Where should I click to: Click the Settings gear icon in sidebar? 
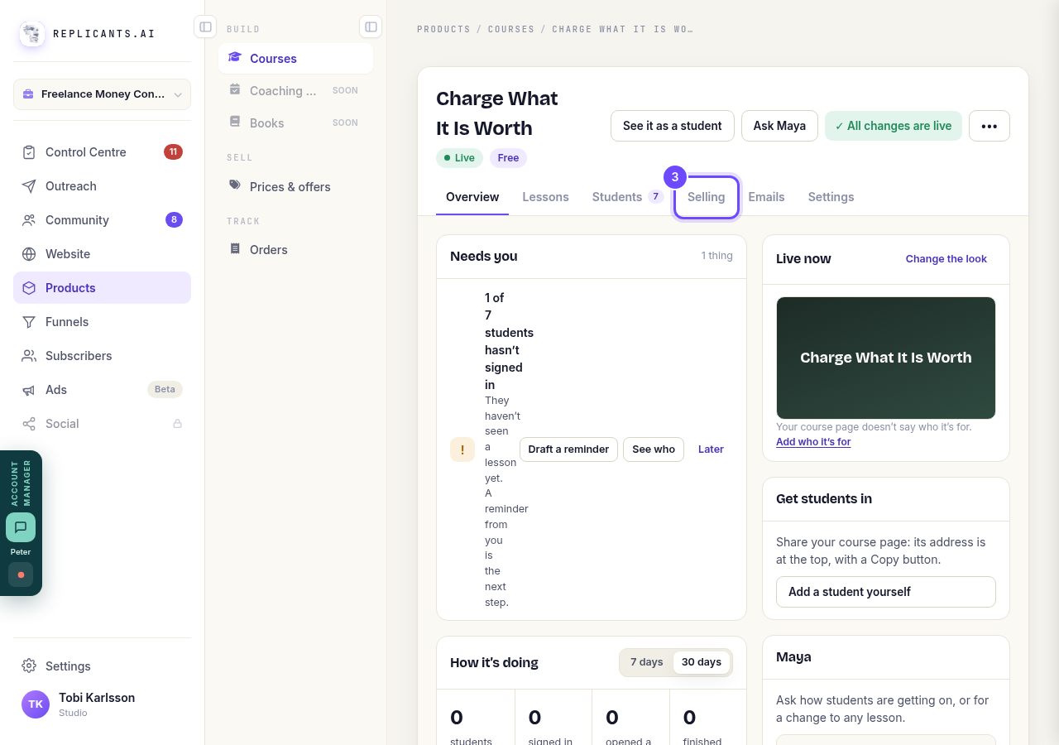(29, 666)
